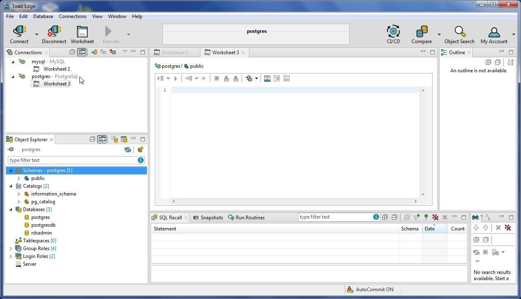Viewport: 521px width, 299px height.
Task: Click the AutoCommit ON status bar icon
Action: 350,290
